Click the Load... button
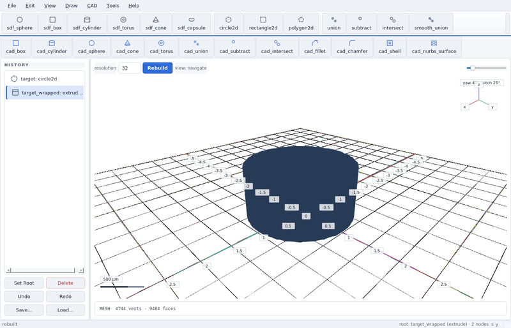Image resolution: width=511 pixels, height=328 pixels. [65, 309]
